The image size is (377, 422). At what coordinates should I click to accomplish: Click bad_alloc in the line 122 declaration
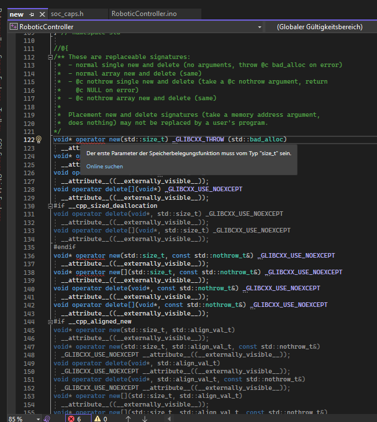coord(268,139)
